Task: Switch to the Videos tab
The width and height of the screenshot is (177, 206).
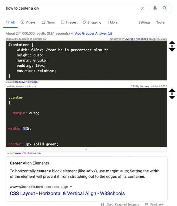Action: click(x=28, y=22)
